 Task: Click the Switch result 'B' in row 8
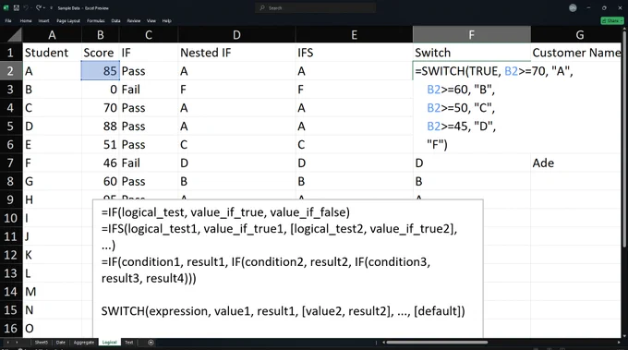[471, 181]
